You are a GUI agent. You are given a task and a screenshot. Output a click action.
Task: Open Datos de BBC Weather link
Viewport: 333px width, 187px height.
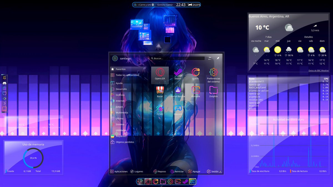(319, 71)
